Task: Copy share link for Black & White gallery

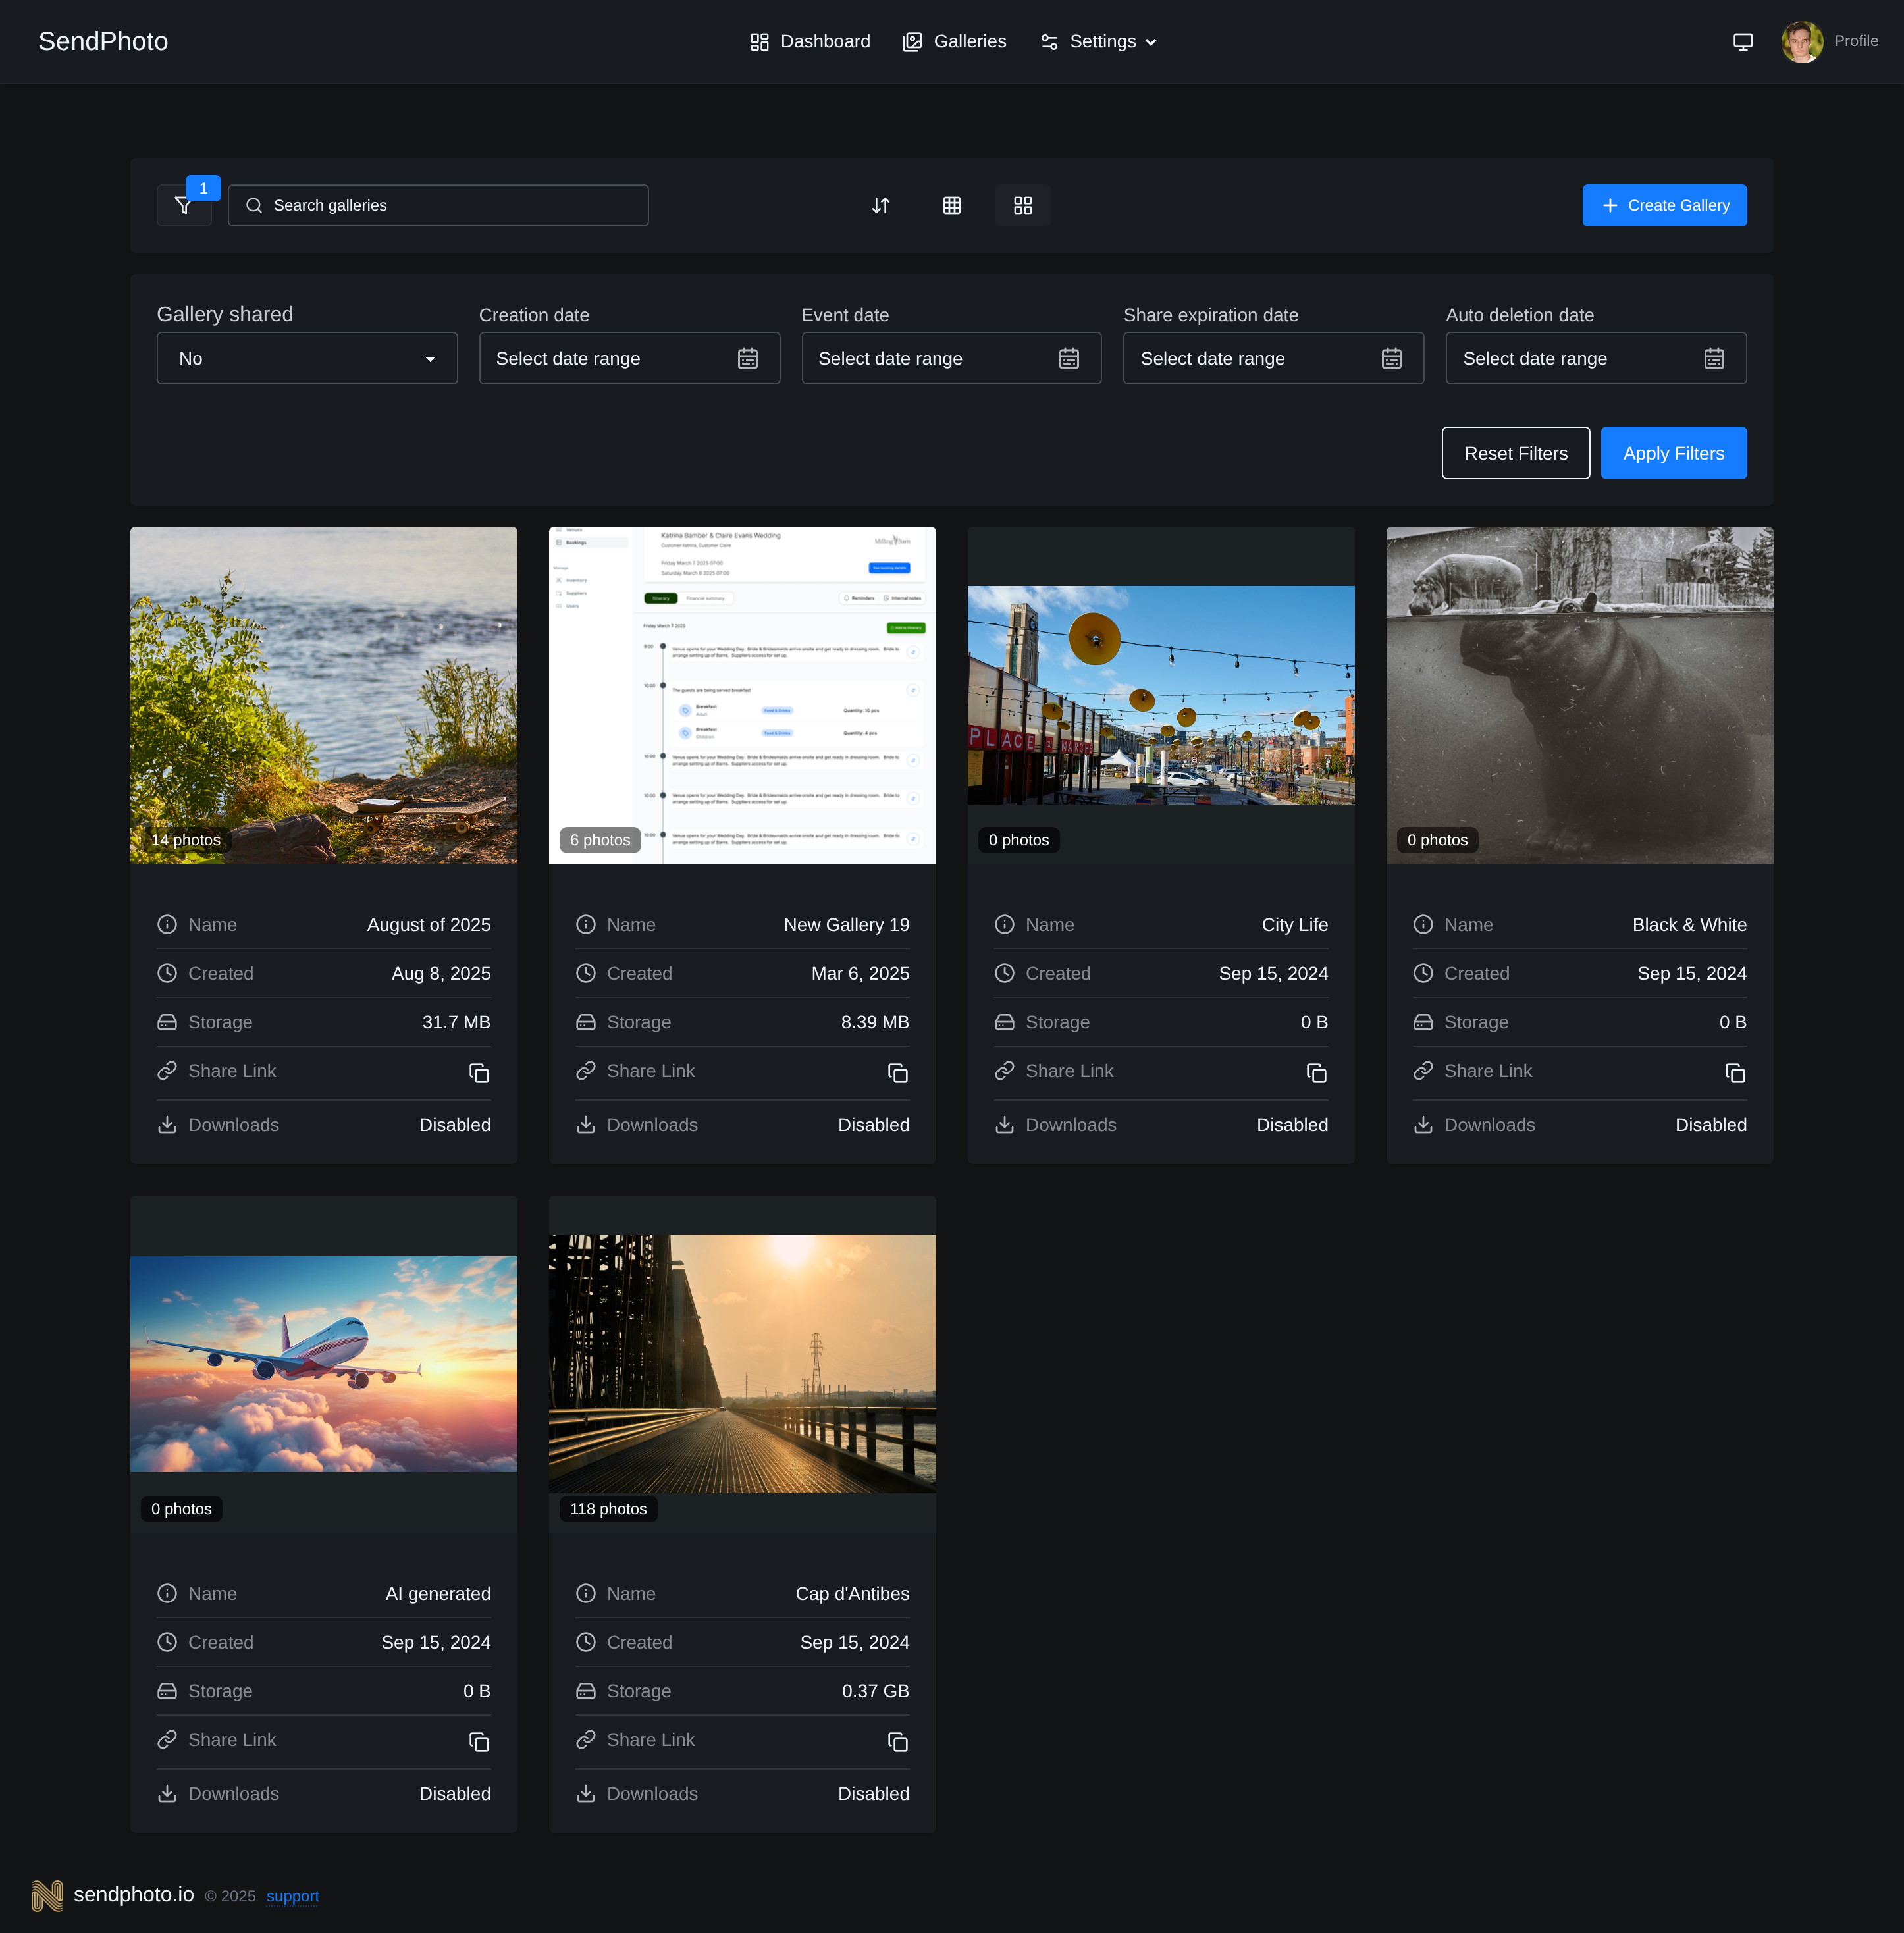Action: [1735, 1073]
